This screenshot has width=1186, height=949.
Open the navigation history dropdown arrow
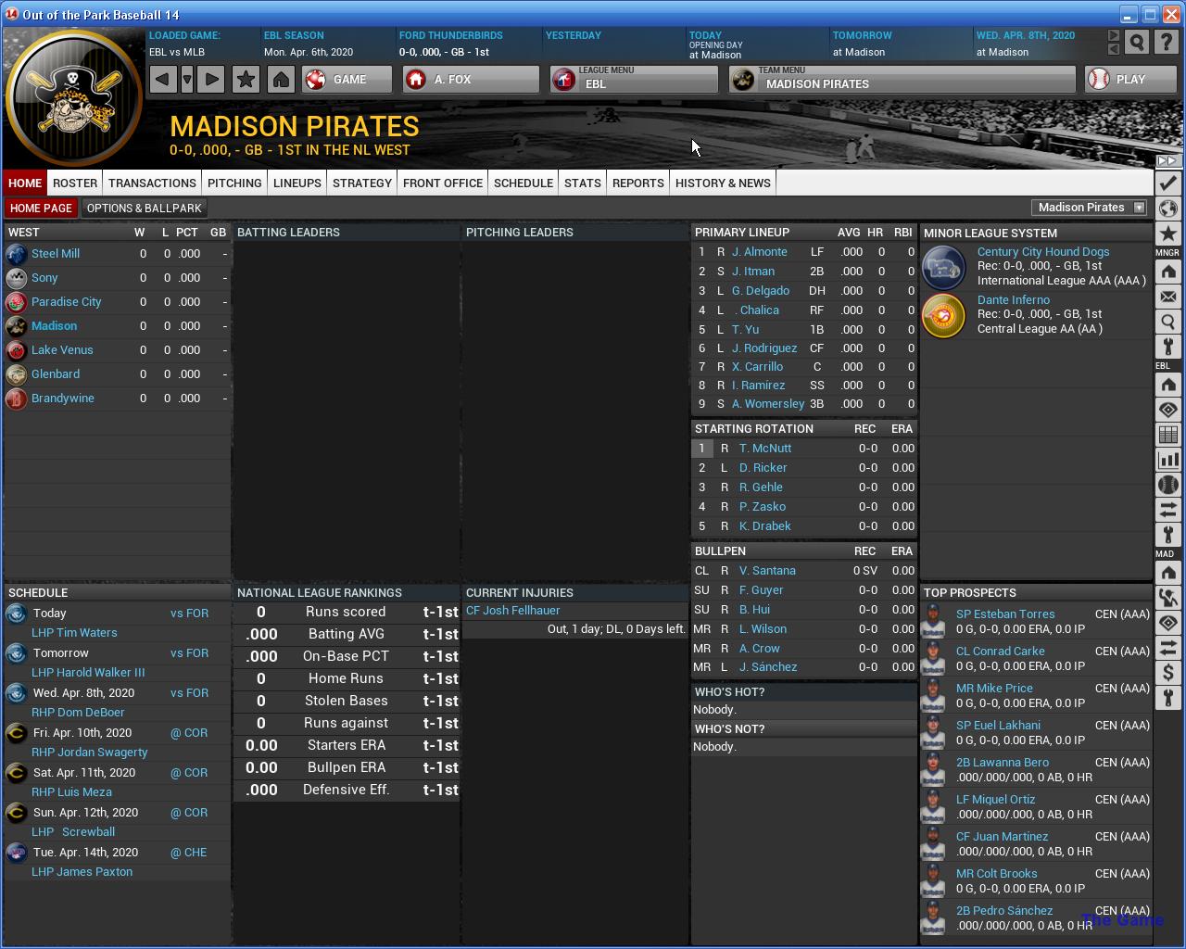click(x=187, y=80)
